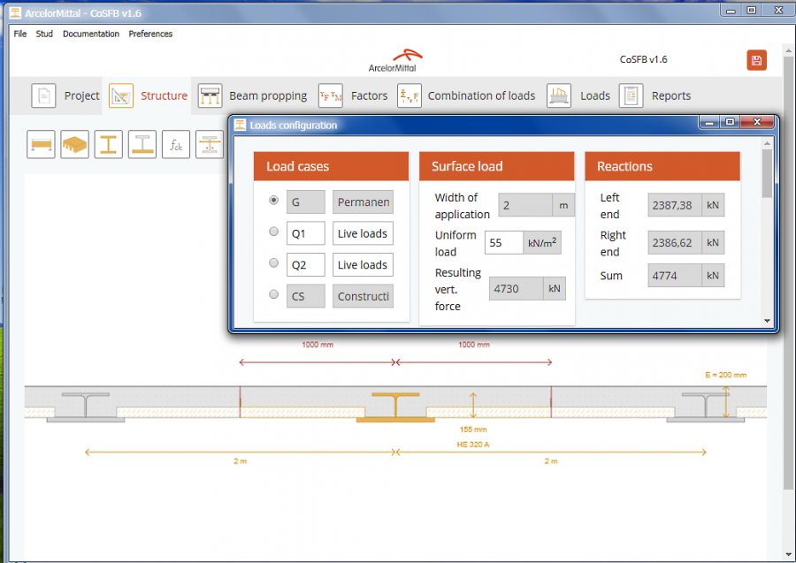Click the Right end reaction value
This screenshot has width=796, height=563.
point(675,242)
